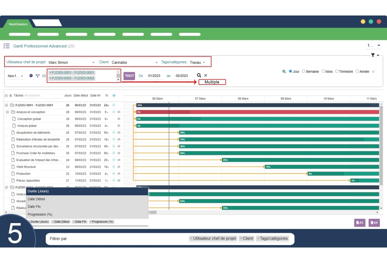The height and width of the screenshot is (263, 387).
Task: Open the settings gear next to project selector
Action: click(x=31, y=75)
